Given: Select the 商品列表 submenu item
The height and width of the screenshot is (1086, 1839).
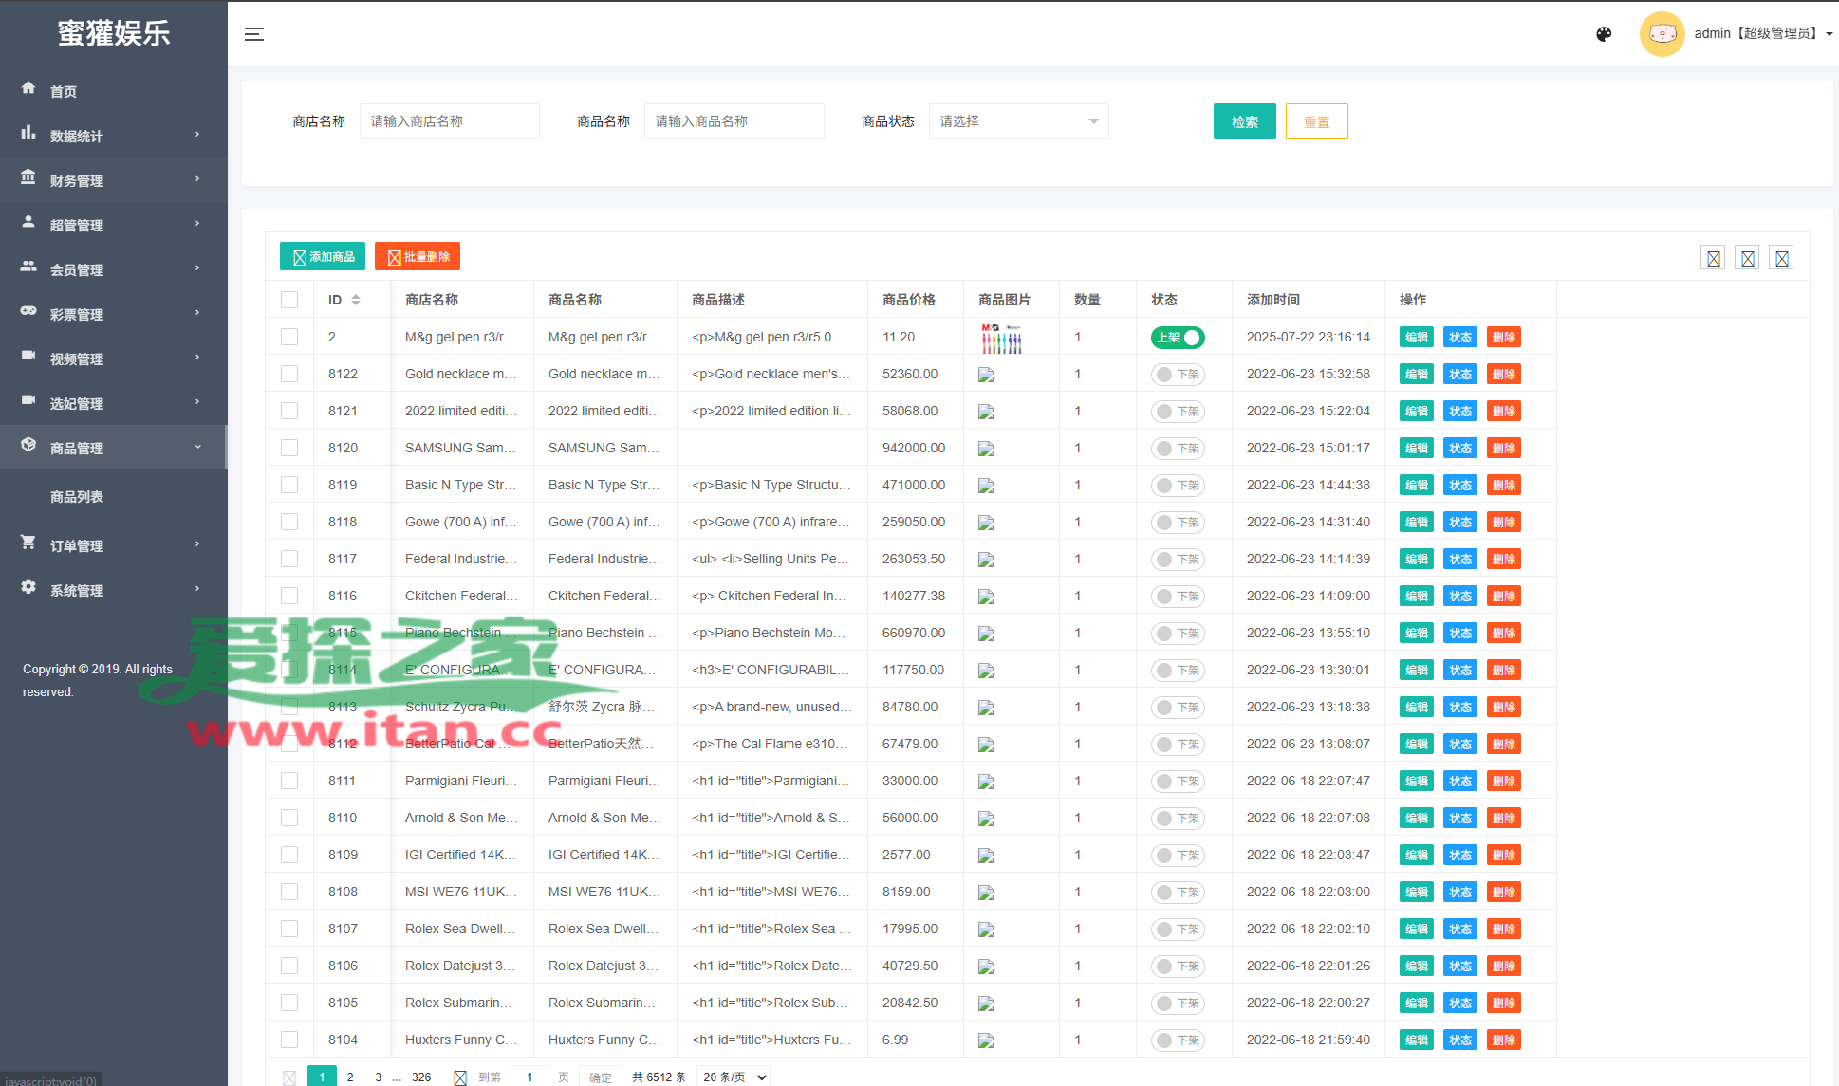Looking at the screenshot, I should (x=77, y=497).
